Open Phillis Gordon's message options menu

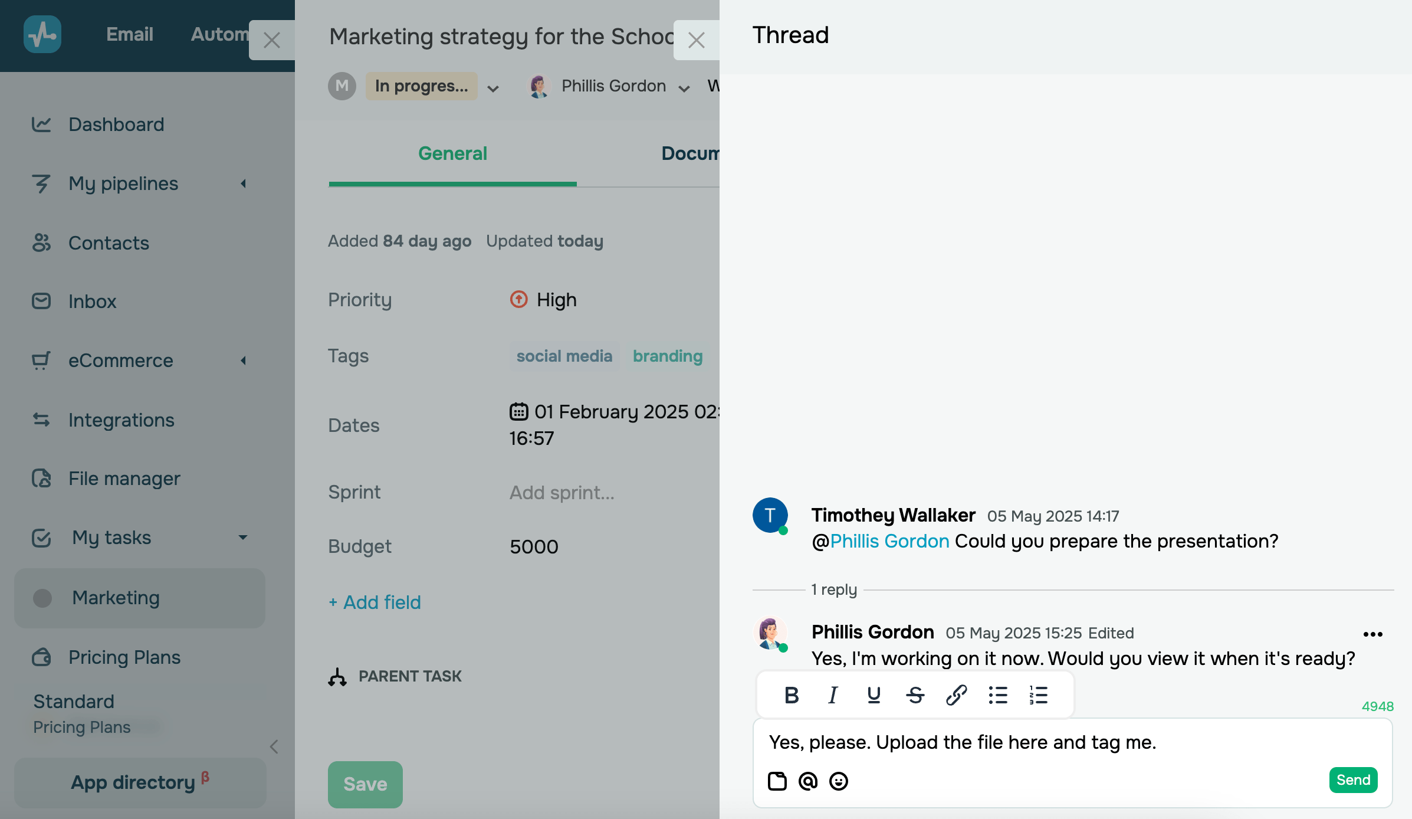1372,634
